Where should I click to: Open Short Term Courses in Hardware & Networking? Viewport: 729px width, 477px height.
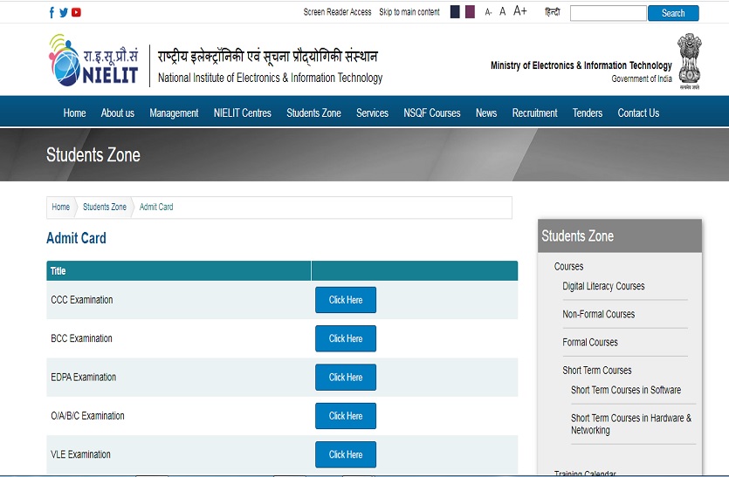point(631,424)
